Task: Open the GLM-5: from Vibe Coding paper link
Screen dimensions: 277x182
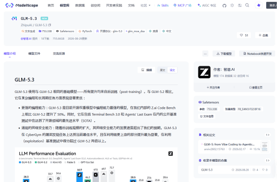Action: point(229,144)
